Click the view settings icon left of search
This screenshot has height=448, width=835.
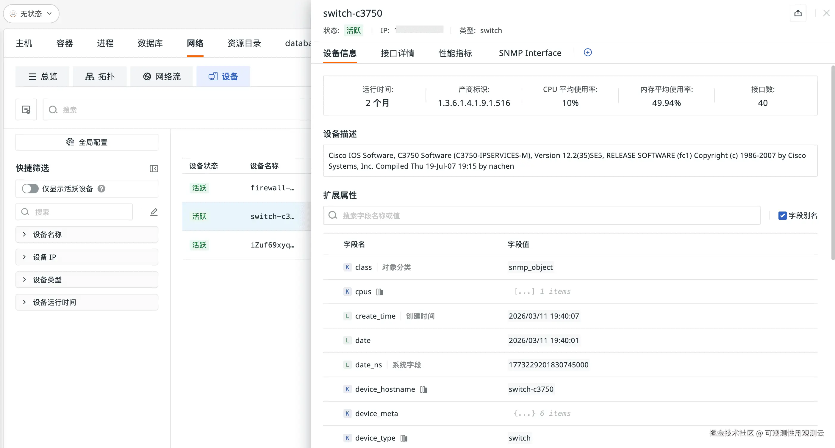point(26,110)
